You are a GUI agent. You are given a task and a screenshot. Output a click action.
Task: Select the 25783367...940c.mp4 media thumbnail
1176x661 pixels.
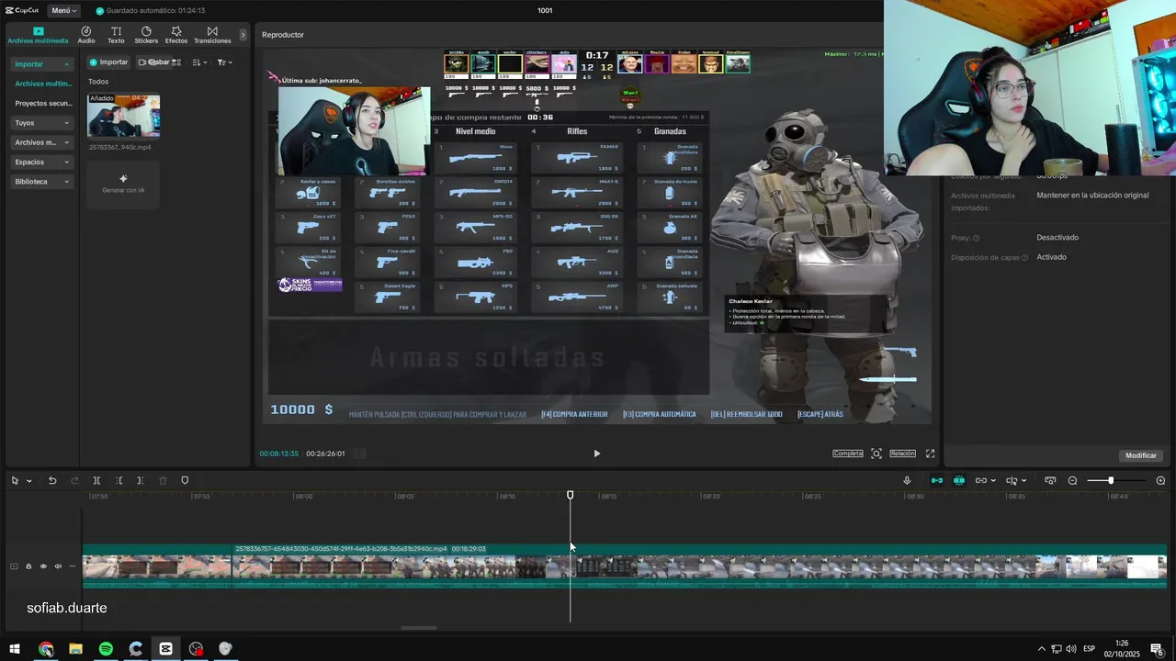(123, 116)
